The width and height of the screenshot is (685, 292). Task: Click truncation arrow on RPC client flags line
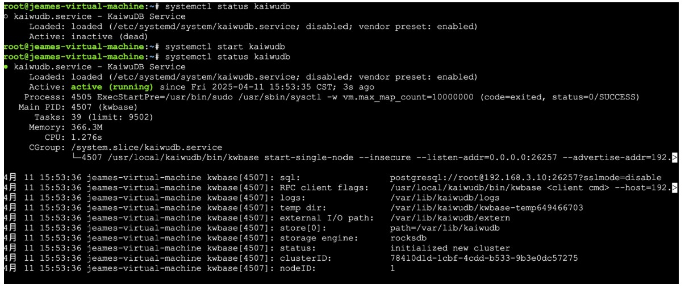point(674,187)
